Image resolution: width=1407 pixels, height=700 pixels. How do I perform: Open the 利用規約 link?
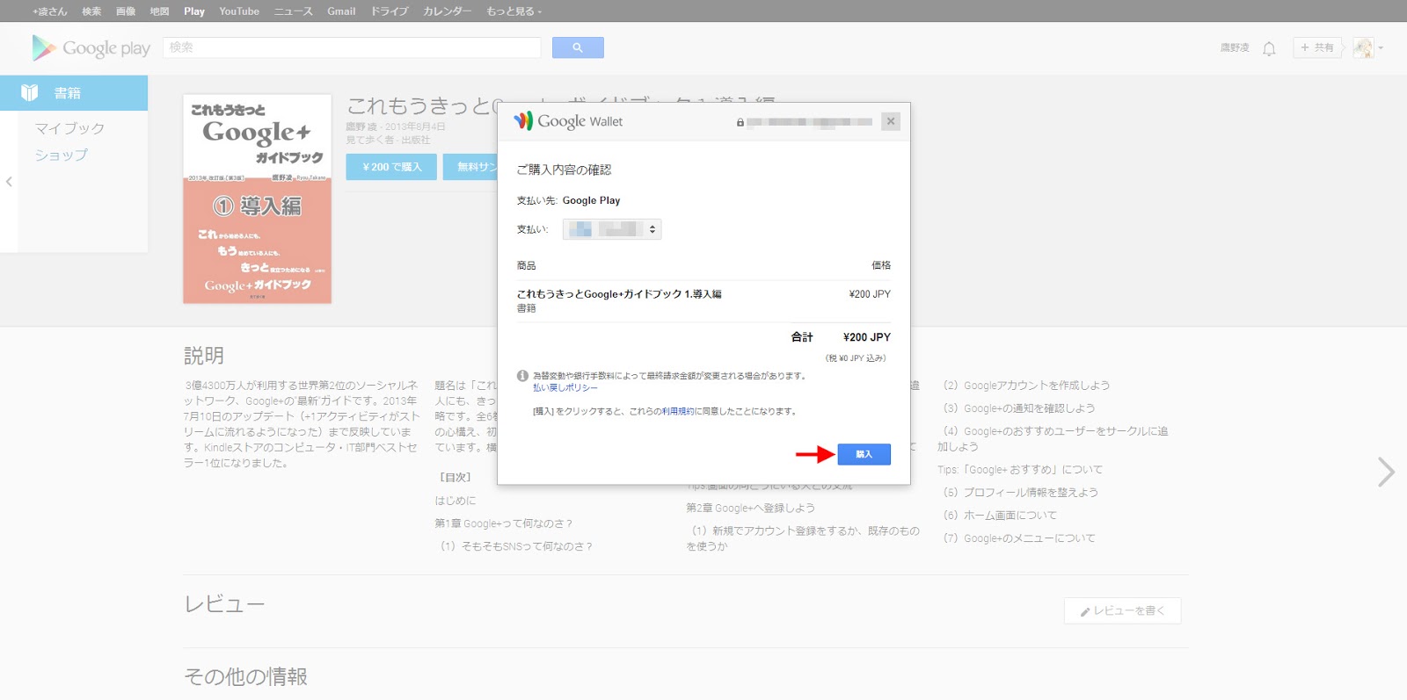tap(677, 411)
